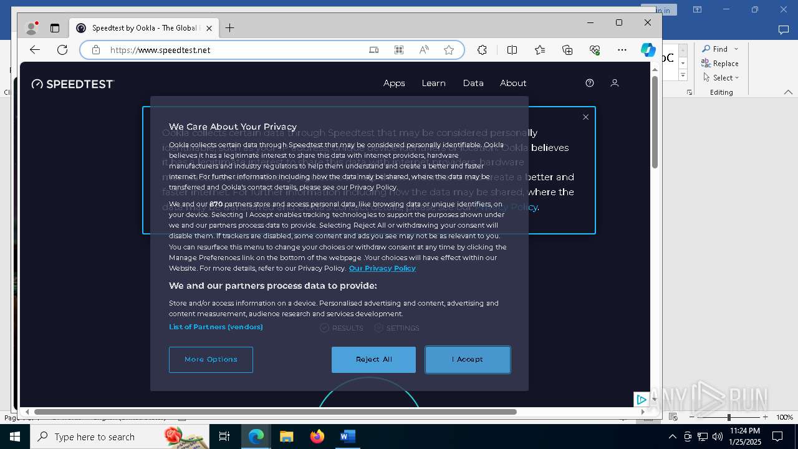The image size is (798, 449).
Task: Expand the Find dropdown arrow in Word
Action: click(x=736, y=49)
